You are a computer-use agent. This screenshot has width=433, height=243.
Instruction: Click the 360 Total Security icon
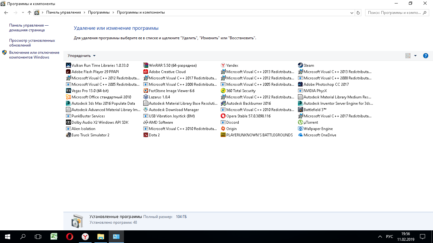[x=223, y=91]
